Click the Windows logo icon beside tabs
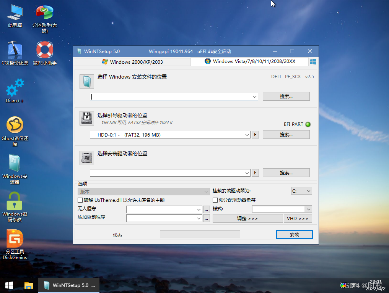389x293 pixels. 313,61
